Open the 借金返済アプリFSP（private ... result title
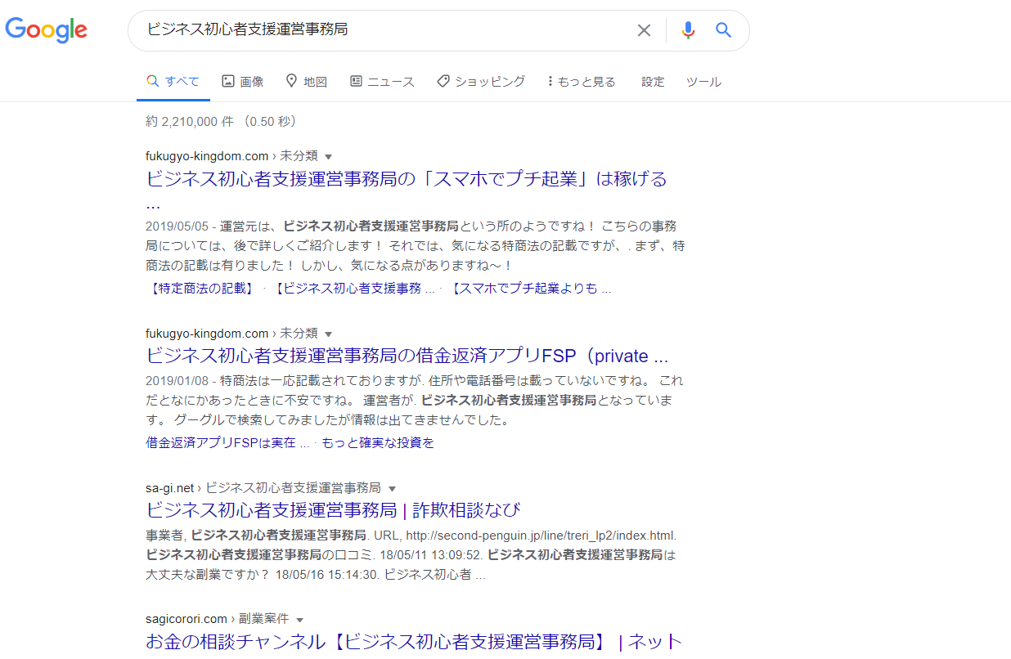The image size is (1011, 659). coord(407,356)
